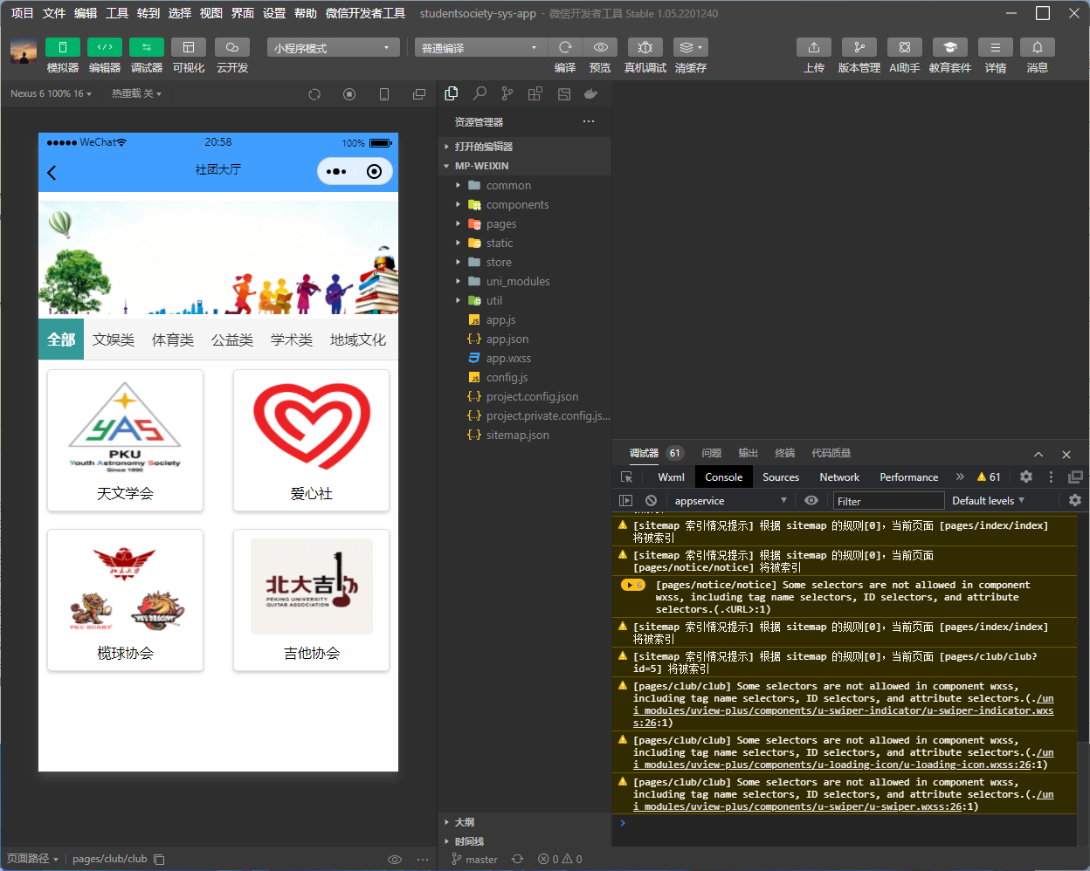
Task: Click the element inspector picker icon
Action: [626, 477]
